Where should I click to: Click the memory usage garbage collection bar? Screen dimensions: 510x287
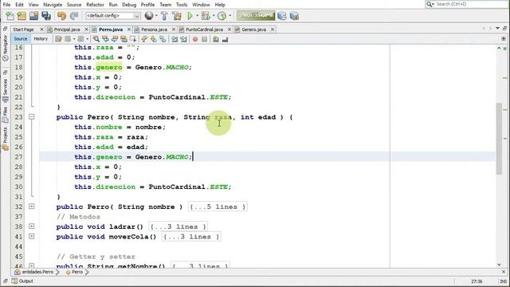click(256, 16)
